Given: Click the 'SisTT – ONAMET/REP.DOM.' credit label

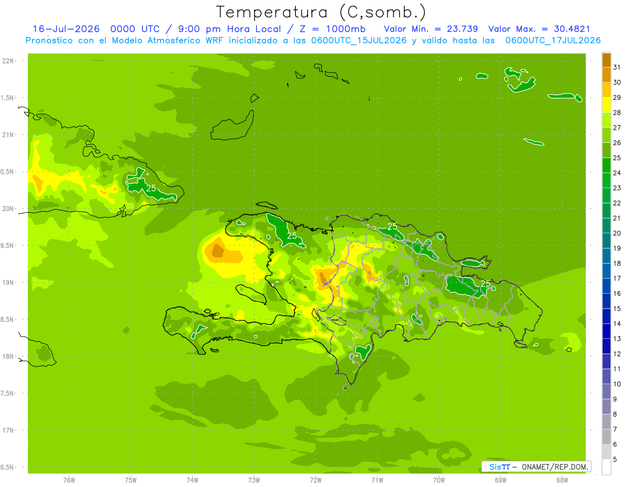Looking at the screenshot, I should (x=536, y=467).
